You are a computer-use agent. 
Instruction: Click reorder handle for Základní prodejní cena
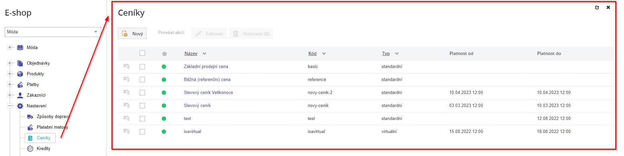[126, 66]
